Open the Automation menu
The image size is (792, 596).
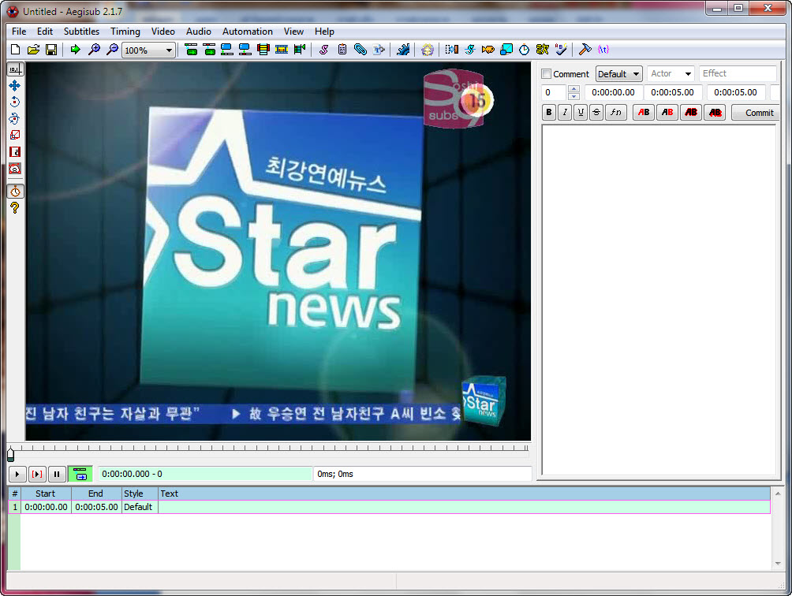tap(248, 32)
